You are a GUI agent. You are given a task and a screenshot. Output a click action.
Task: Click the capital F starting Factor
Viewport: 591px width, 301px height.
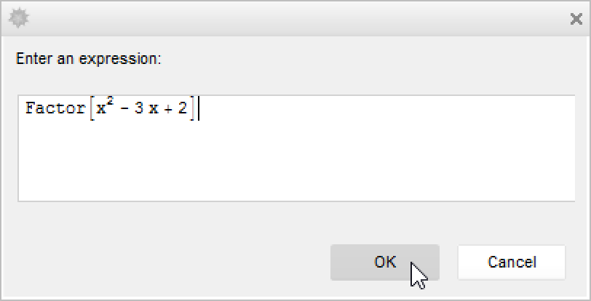30,109
